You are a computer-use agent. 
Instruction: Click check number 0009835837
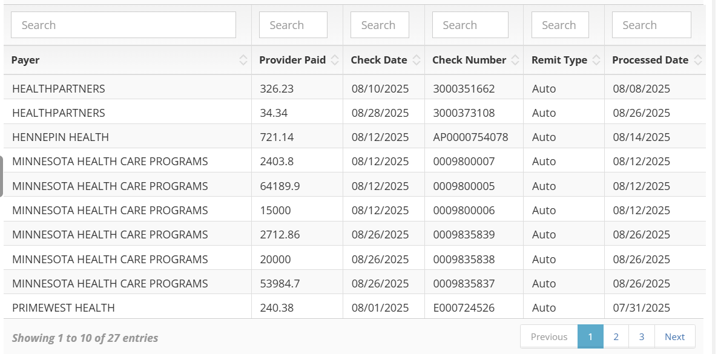click(x=464, y=283)
